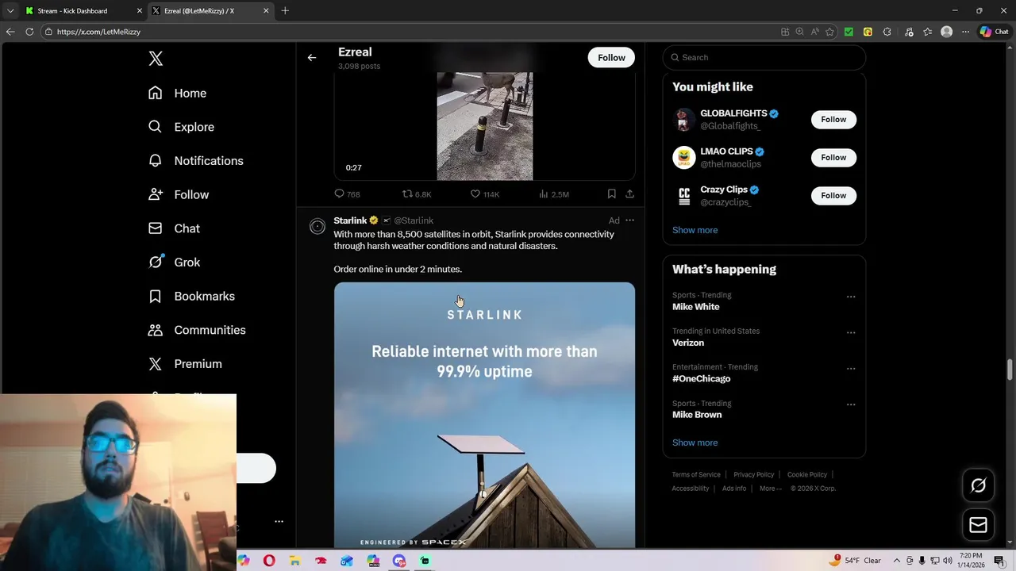Follow GLOBALFIGHTS account
The width and height of the screenshot is (1016, 571).
pyautogui.click(x=833, y=119)
